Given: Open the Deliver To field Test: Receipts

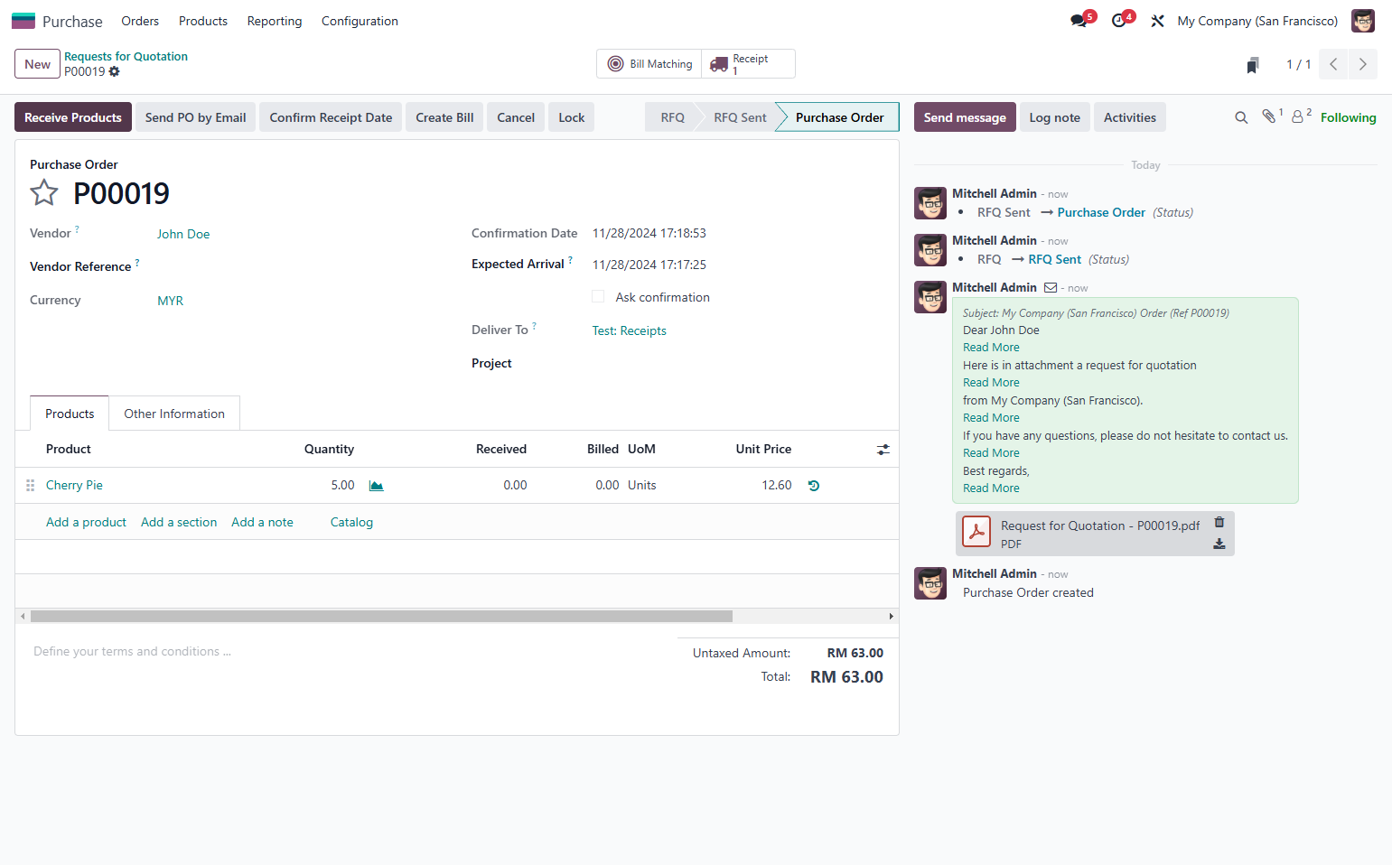Looking at the screenshot, I should tap(629, 330).
